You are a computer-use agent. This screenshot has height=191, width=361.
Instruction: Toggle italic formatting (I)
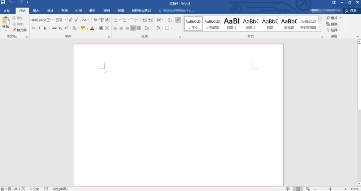pyautogui.click(x=39, y=28)
